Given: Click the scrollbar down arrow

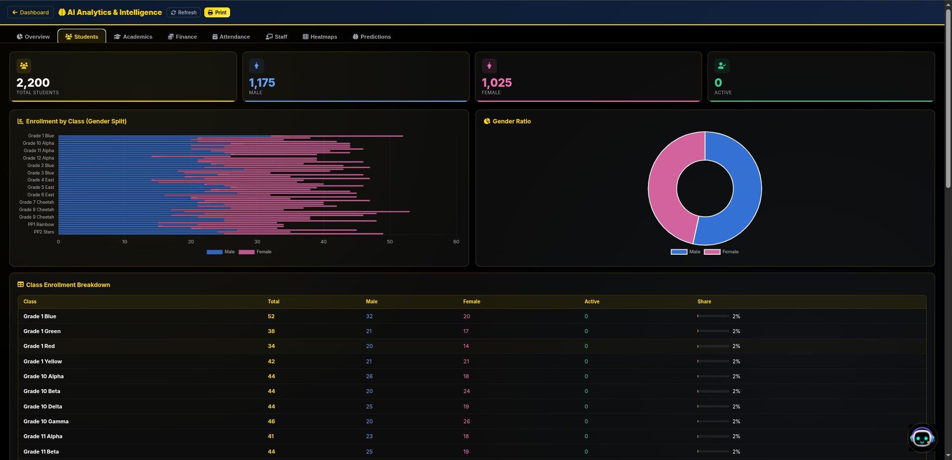Looking at the screenshot, I should 948,455.
